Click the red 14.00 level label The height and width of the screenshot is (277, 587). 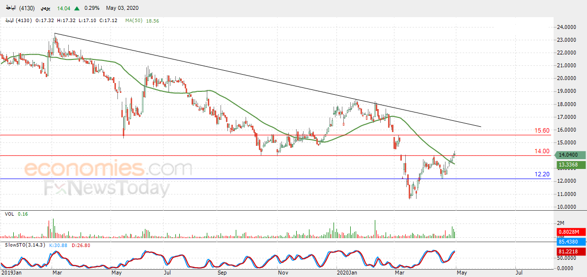[x=543, y=151]
